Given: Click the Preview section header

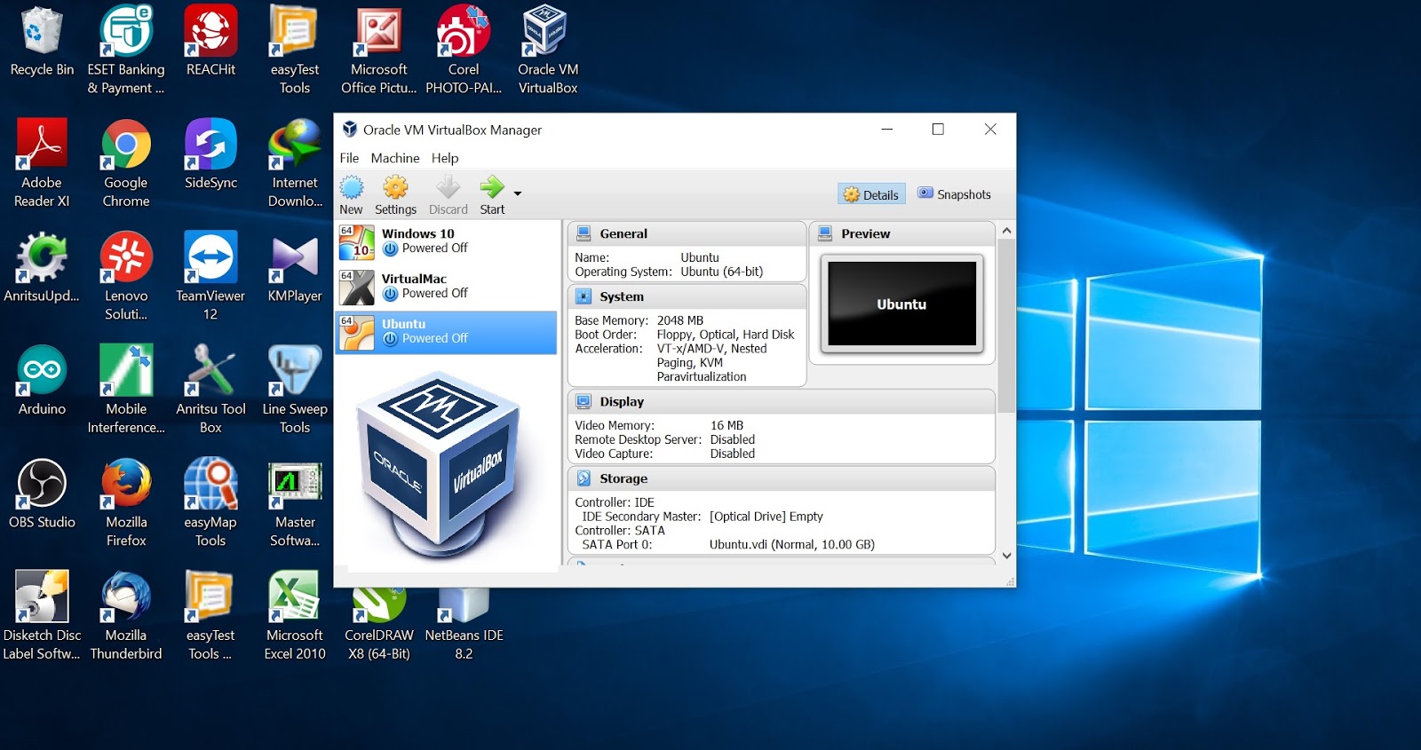Looking at the screenshot, I should 901,233.
